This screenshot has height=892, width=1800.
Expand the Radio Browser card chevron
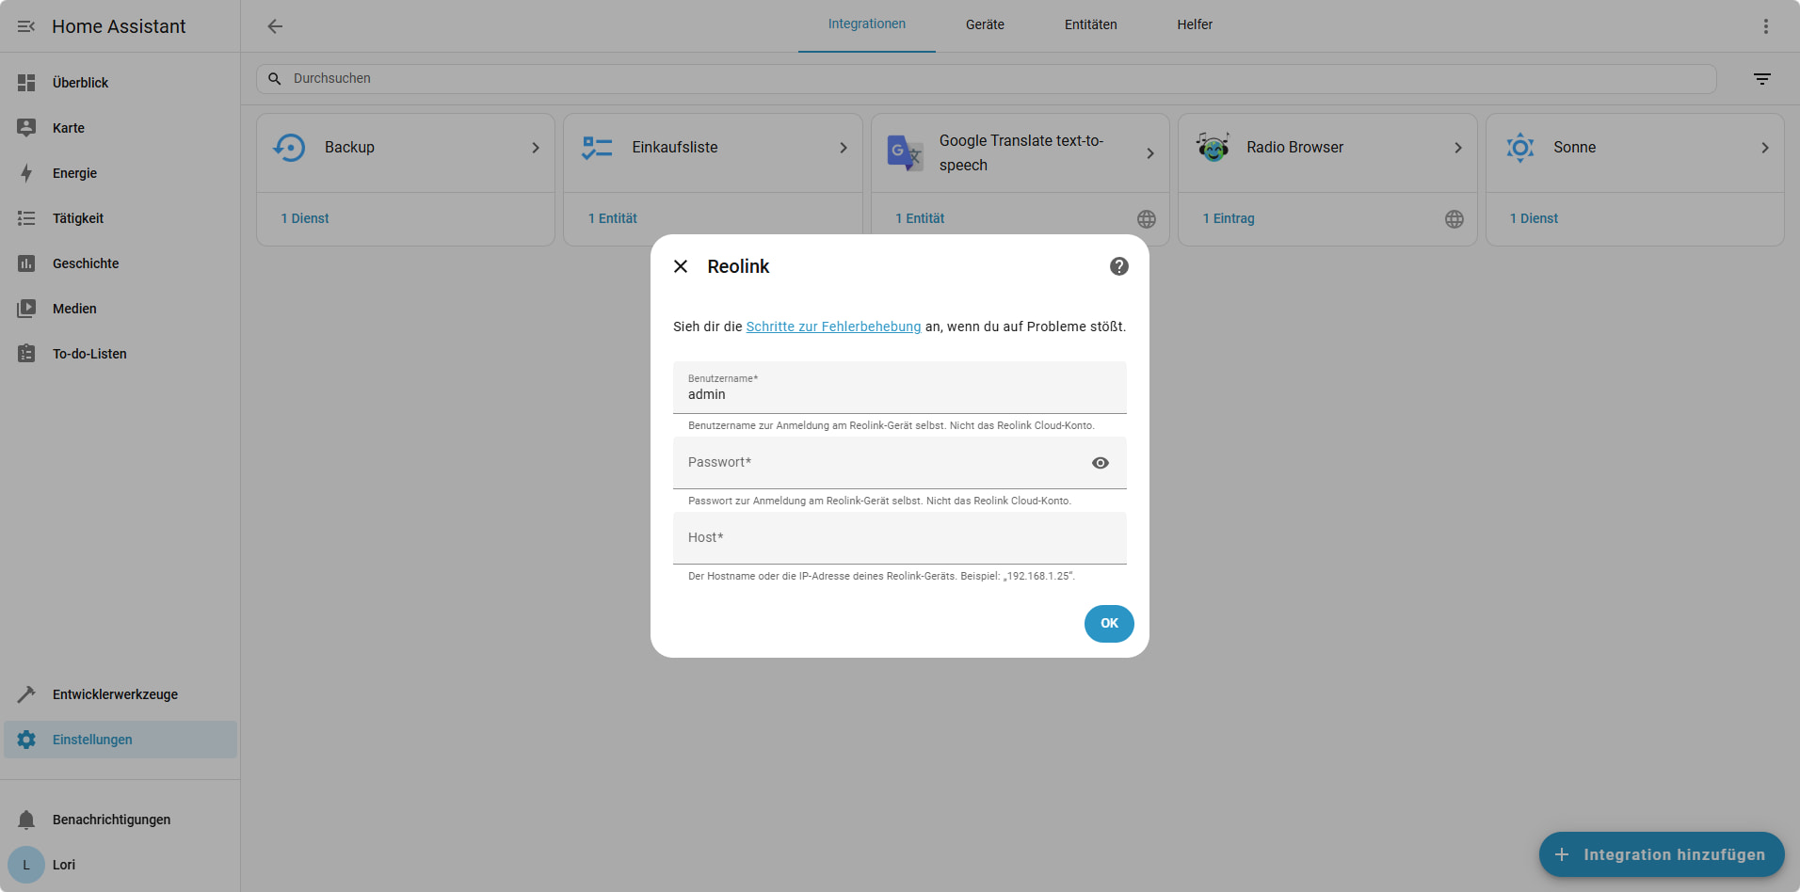pos(1458,148)
